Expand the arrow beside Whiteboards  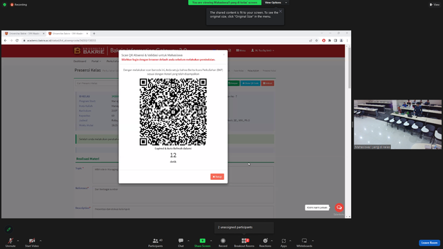coord(313,241)
